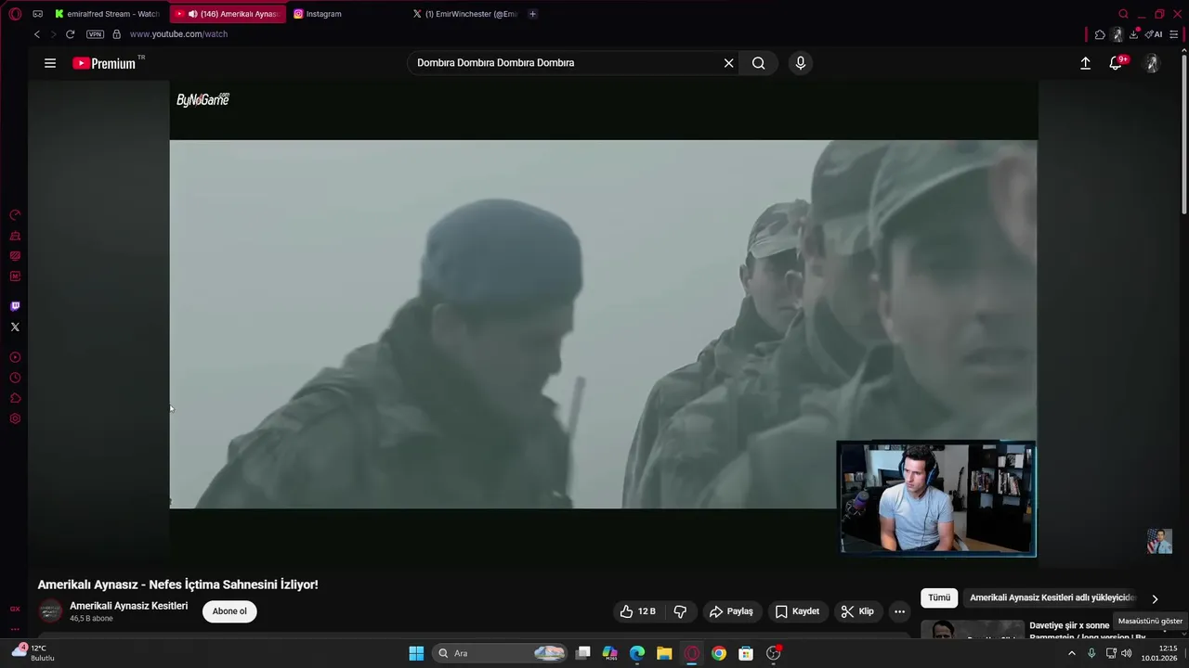Open more actions three-dot menu
This screenshot has width=1189, height=668.
tap(899, 611)
